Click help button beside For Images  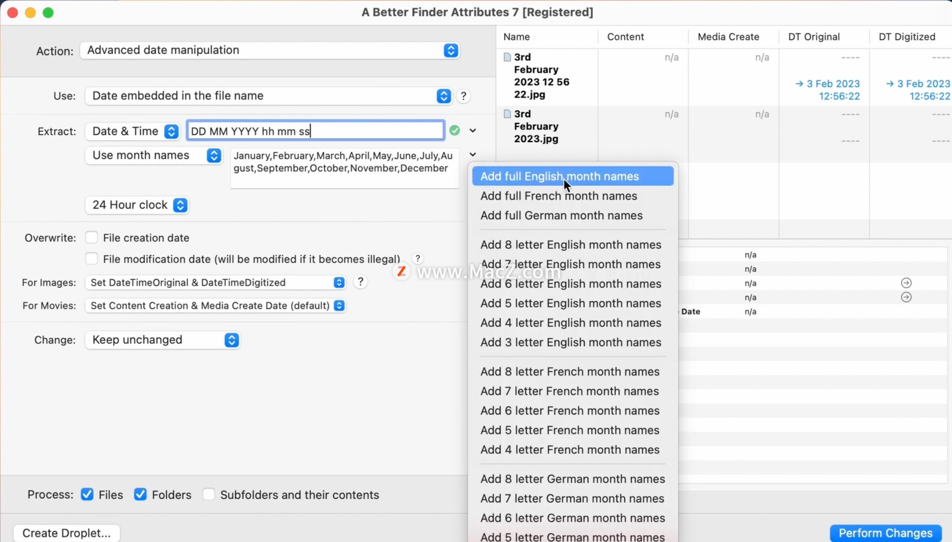(360, 282)
